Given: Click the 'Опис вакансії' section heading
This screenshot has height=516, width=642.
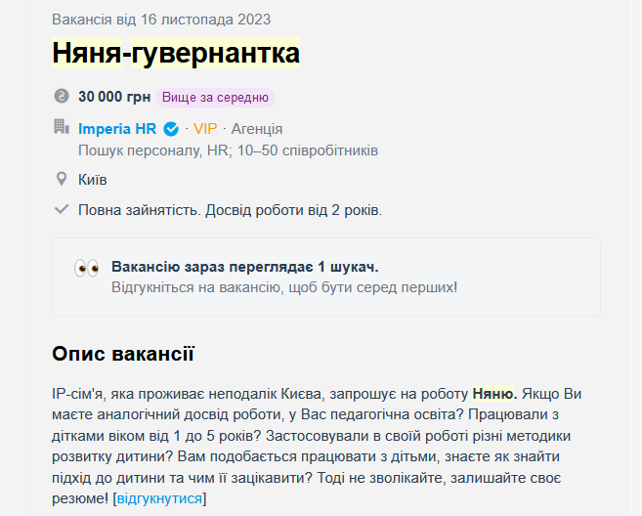Looking at the screenshot, I should point(123,354).
